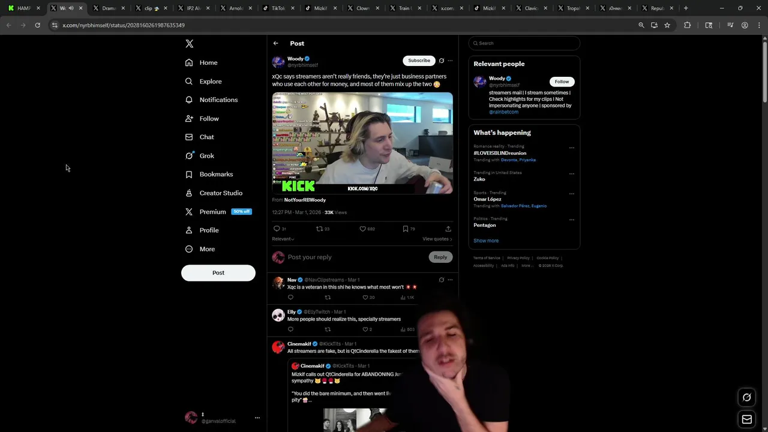This screenshot has width=768, height=432.
Task: Play the xQc video thumbnail
Action: click(x=362, y=143)
